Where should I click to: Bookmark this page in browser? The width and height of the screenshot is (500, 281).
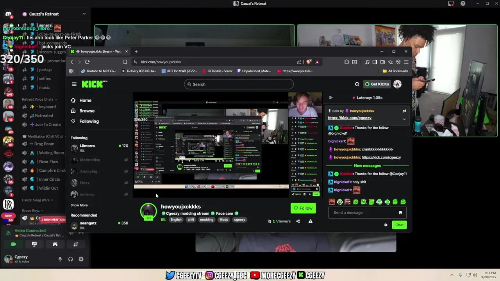coord(125,62)
